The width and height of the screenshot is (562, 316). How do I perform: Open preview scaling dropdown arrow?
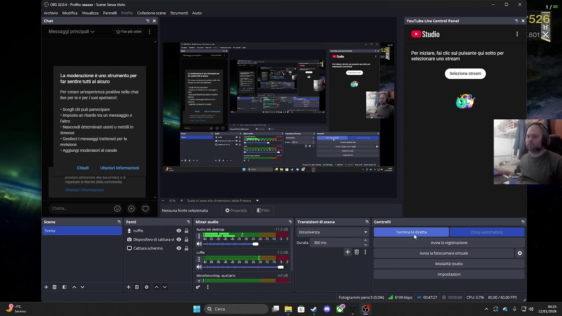(257, 201)
